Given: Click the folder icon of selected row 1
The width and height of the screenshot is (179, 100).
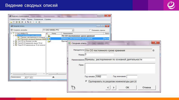Looking at the screenshot, I should (49, 39).
